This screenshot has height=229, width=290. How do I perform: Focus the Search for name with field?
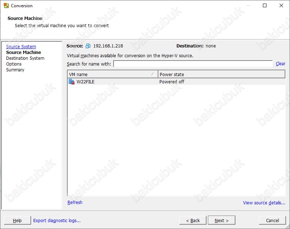pyautogui.click(x=193, y=64)
